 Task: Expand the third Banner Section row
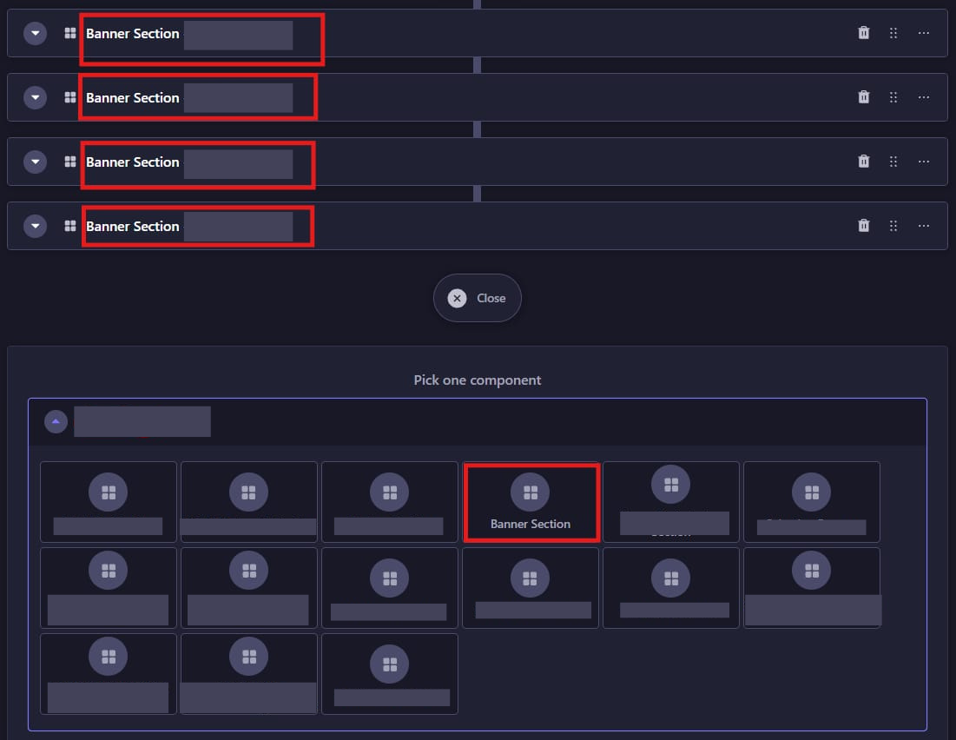coord(36,162)
